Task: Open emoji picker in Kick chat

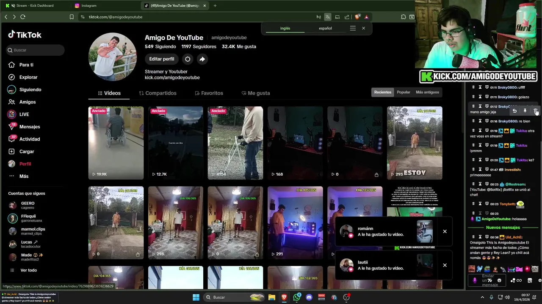Action: point(499,280)
